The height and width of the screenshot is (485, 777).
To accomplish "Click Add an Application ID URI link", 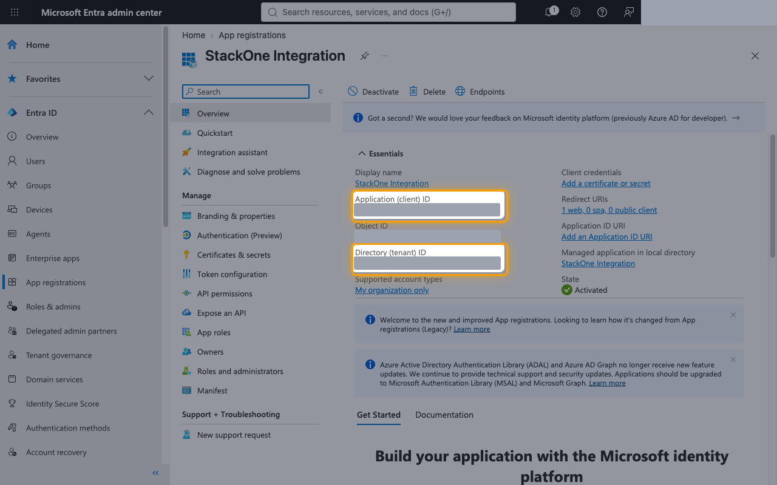I will (x=607, y=236).
